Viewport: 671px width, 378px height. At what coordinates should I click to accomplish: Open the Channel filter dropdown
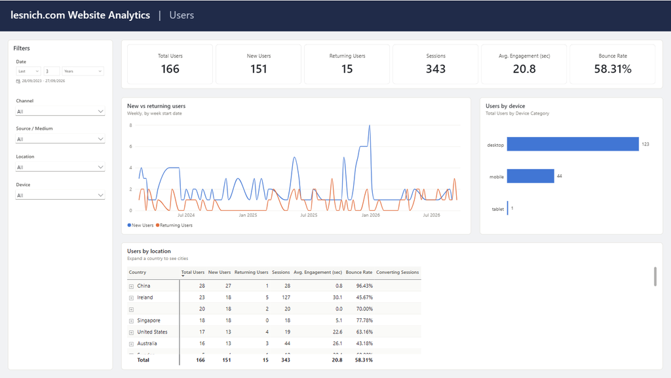pyautogui.click(x=60, y=111)
